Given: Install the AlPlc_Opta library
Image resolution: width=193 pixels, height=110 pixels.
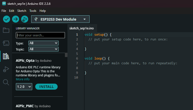Looking at the screenshot, I should (46, 87).
